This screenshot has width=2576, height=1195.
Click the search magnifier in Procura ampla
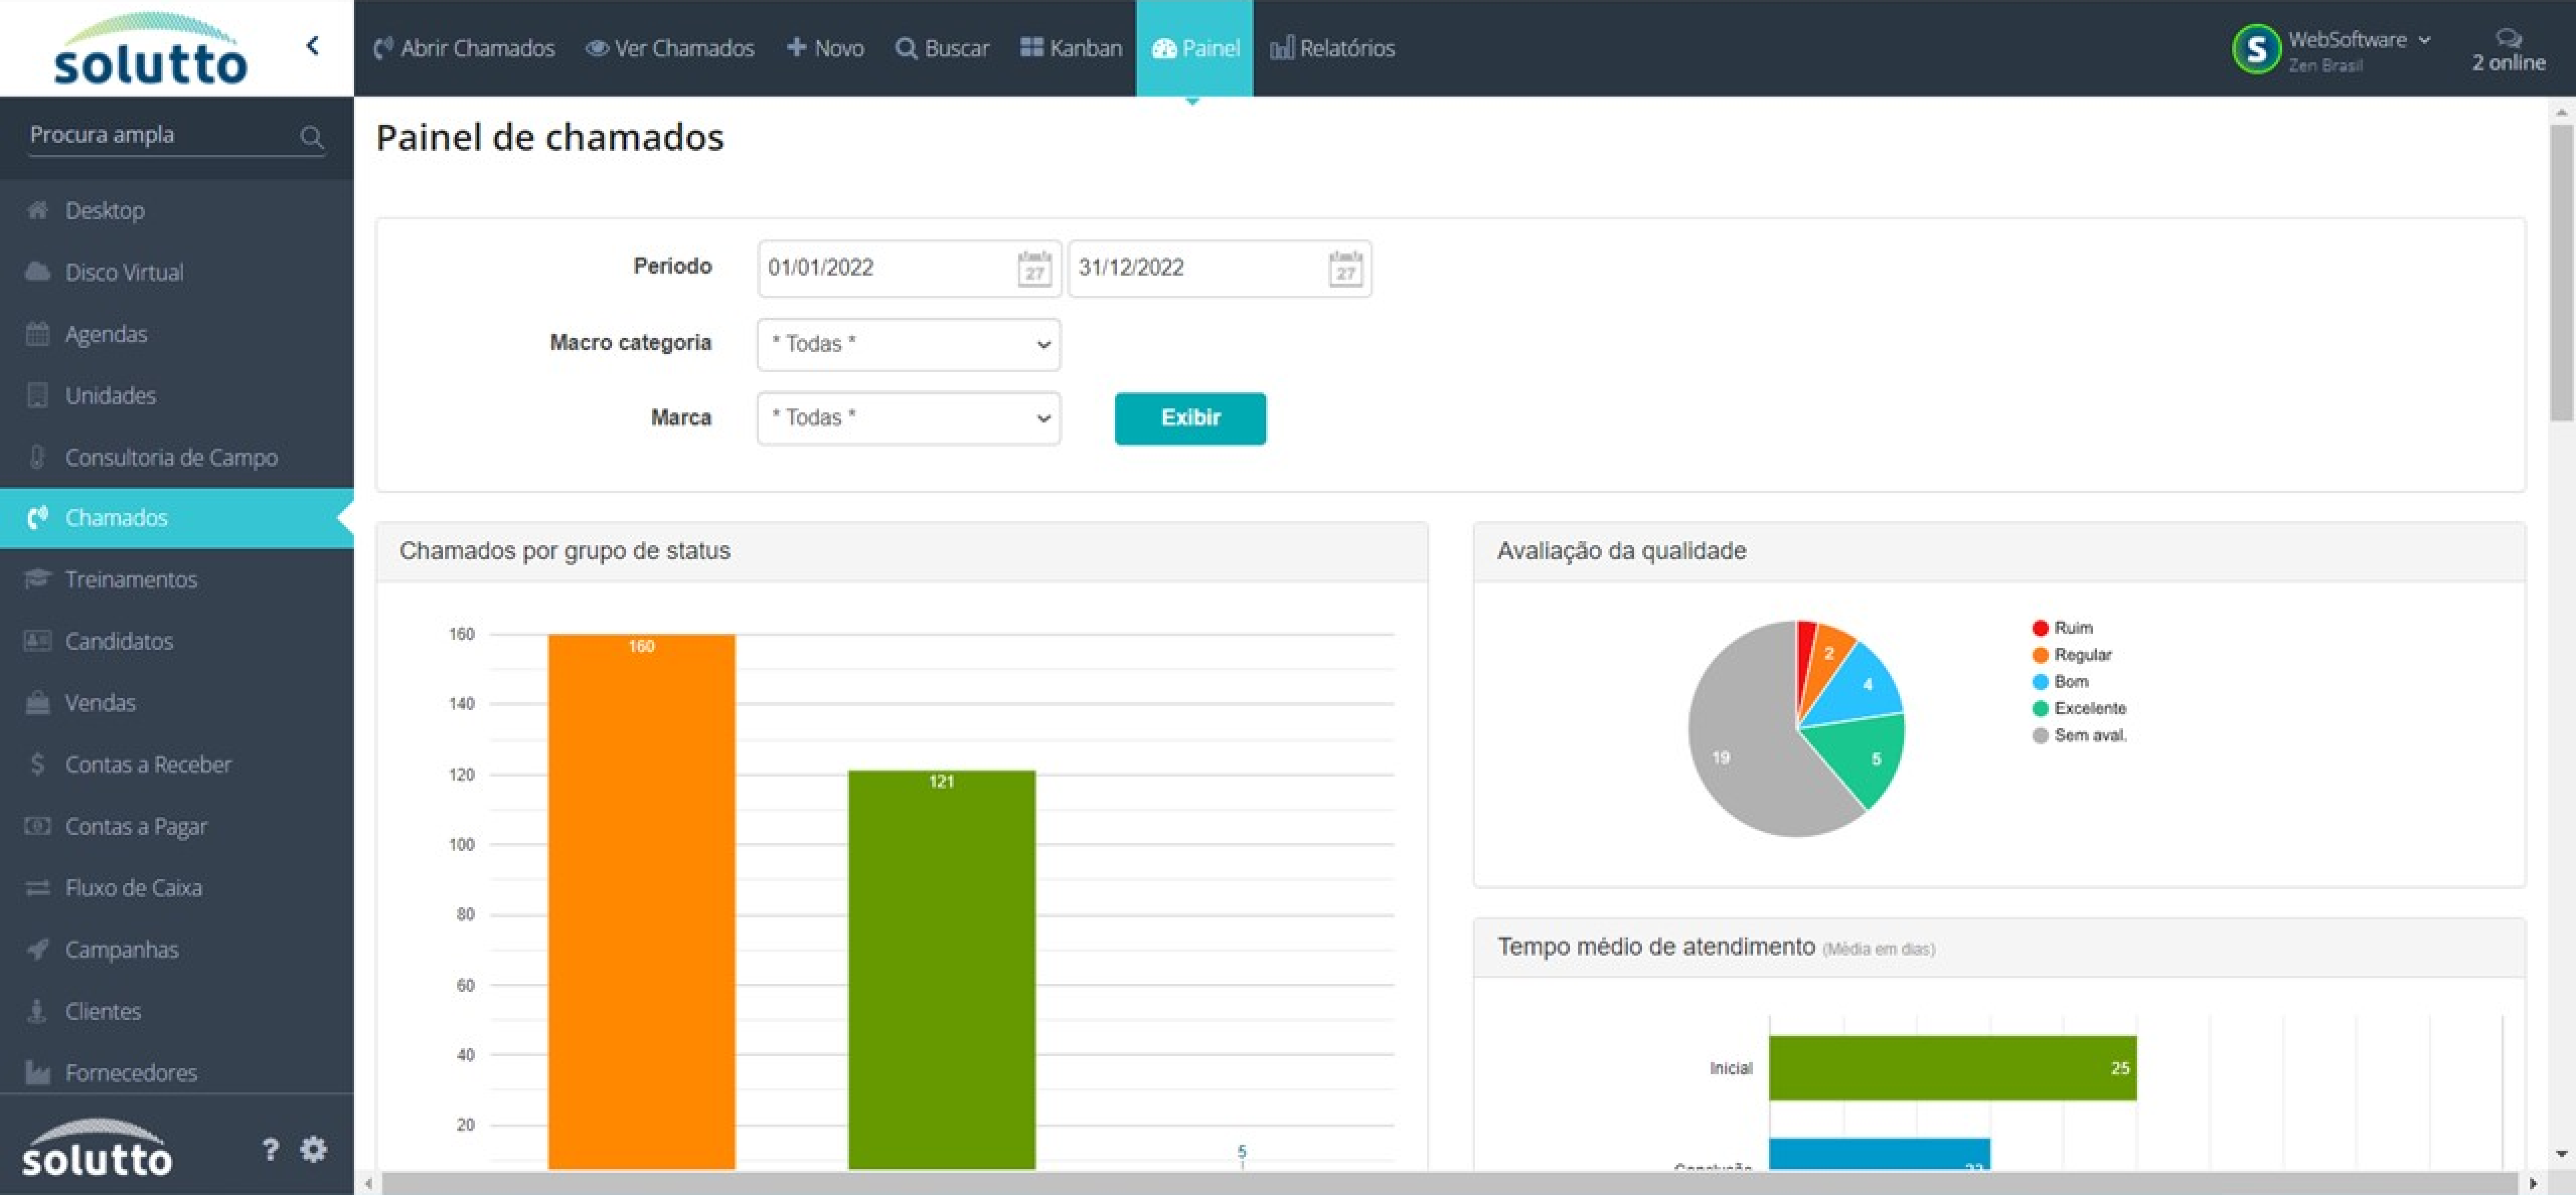coord(312,136)
